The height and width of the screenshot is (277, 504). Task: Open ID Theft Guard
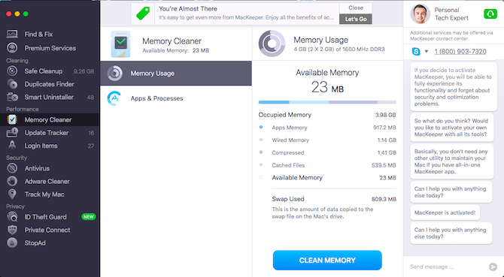(50, 217)
